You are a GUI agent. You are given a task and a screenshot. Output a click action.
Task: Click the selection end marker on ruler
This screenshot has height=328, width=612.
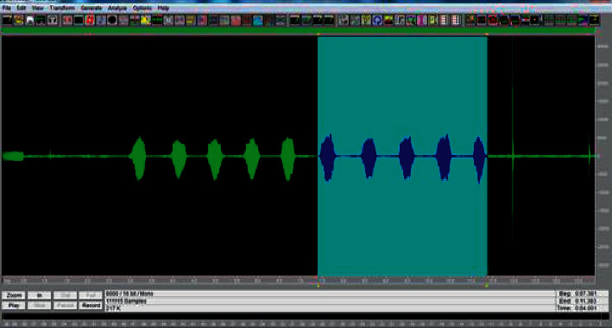[487, 285]
